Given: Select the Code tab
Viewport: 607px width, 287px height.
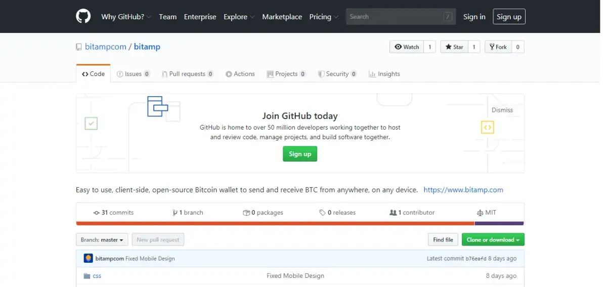Looking at the screenshot, I should click(x=93, y=74).
